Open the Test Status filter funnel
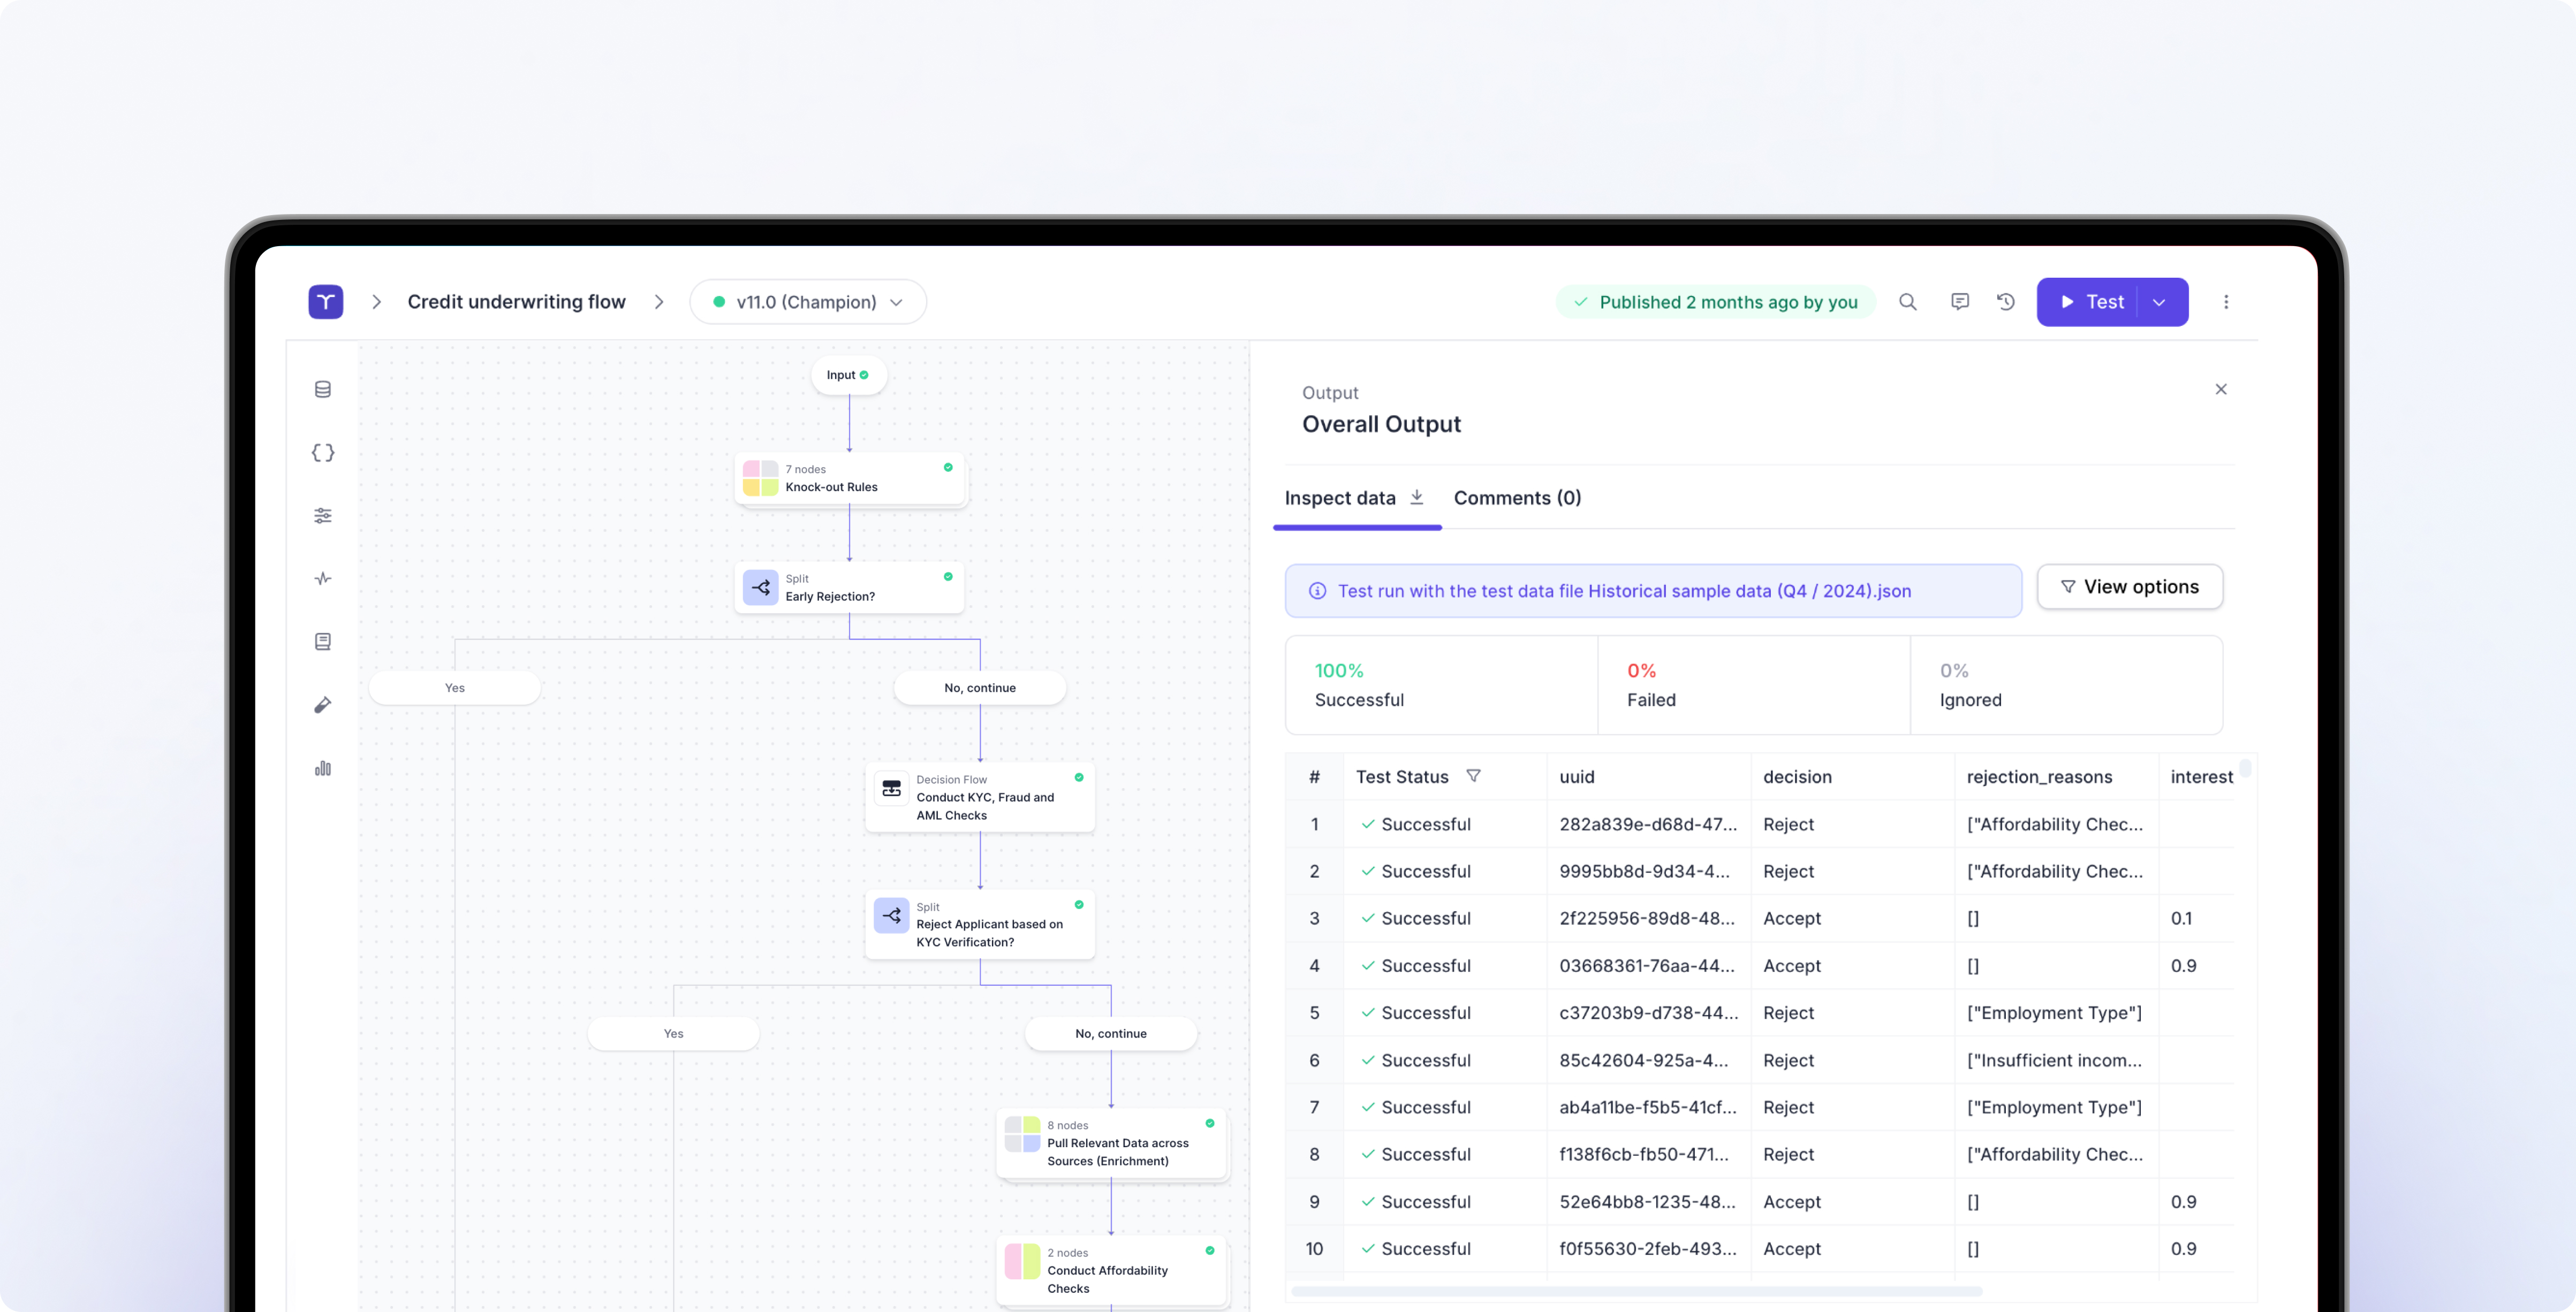 [1473, 776]
